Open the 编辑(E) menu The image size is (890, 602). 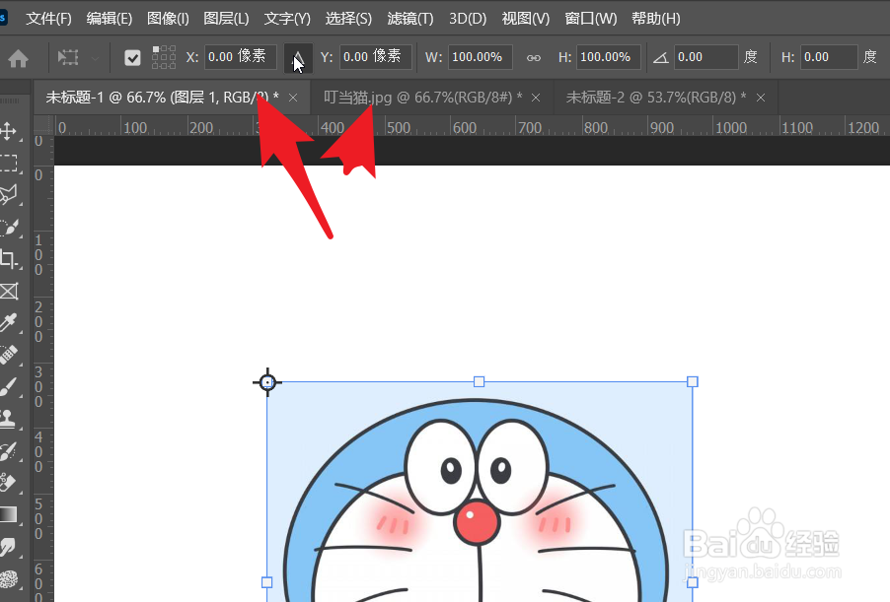(109, 19)
